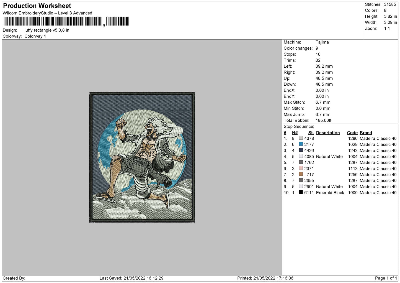This screenshot has width=400, height=283.
Task: Click the Width value "3.09 in"
Action: (390, 22)
